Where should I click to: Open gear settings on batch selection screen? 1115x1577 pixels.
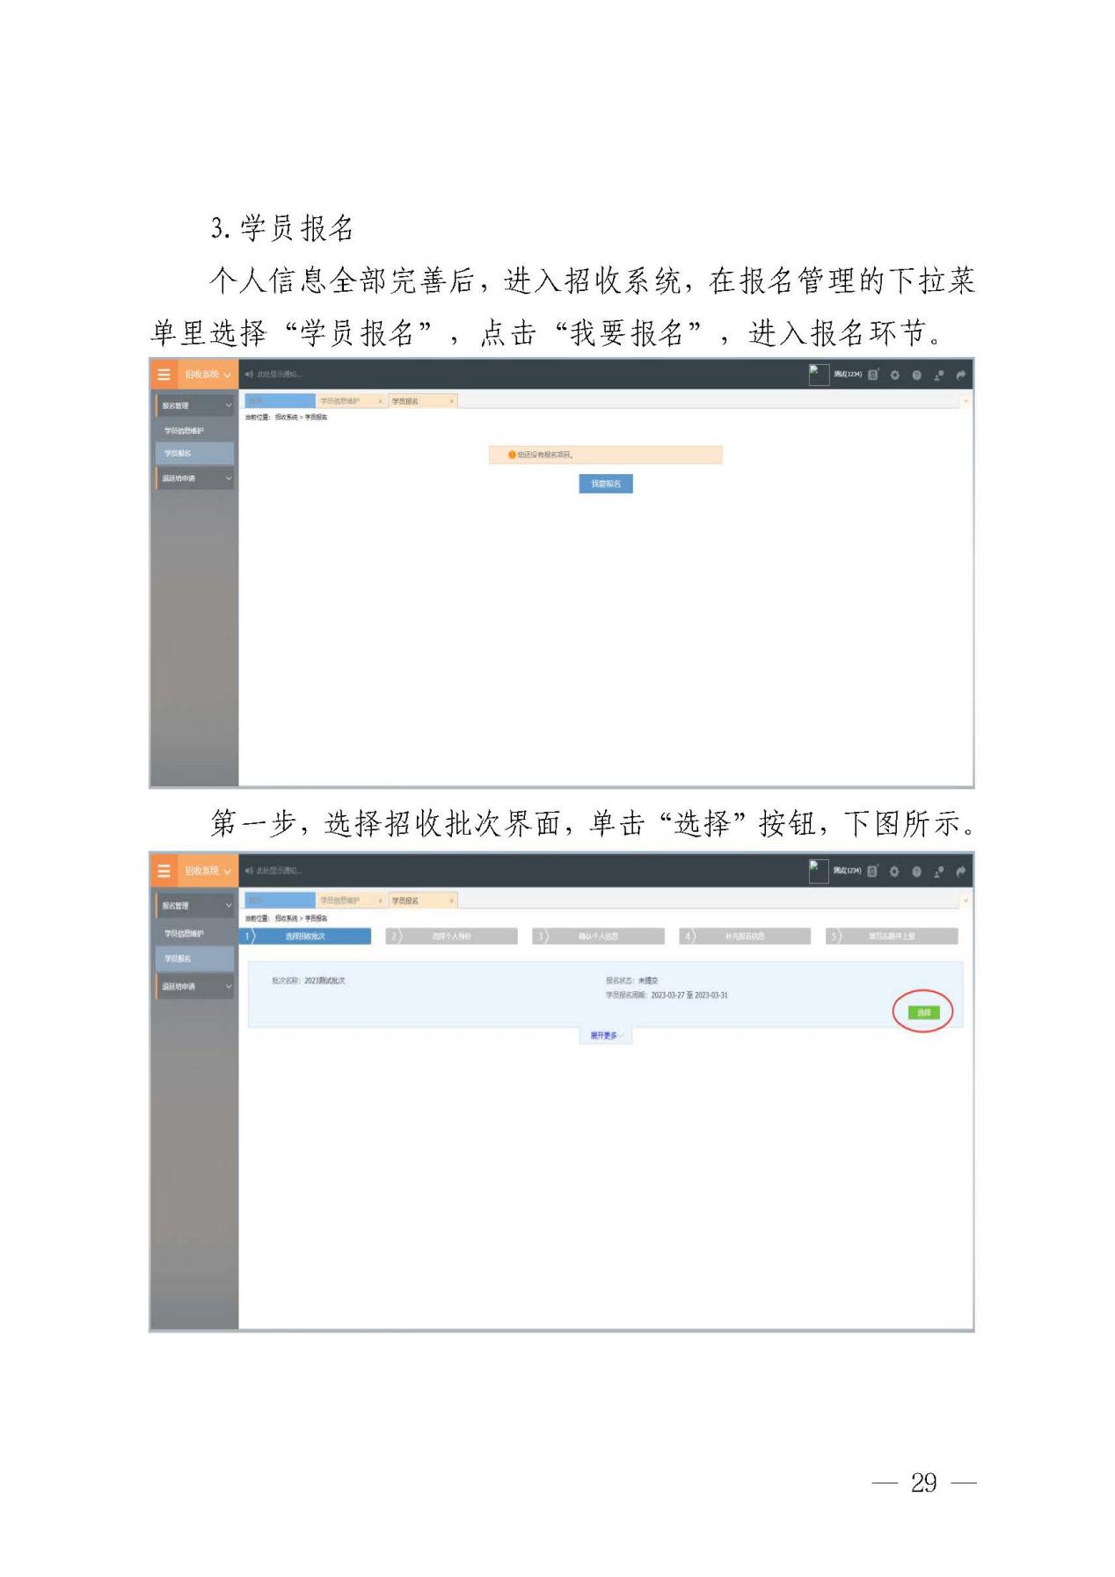895,871
